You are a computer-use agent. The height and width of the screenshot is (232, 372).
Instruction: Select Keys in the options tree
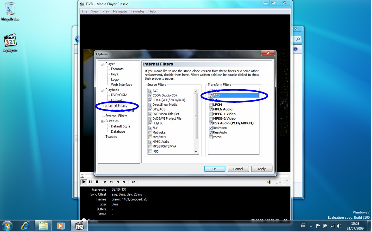point(114,74)
